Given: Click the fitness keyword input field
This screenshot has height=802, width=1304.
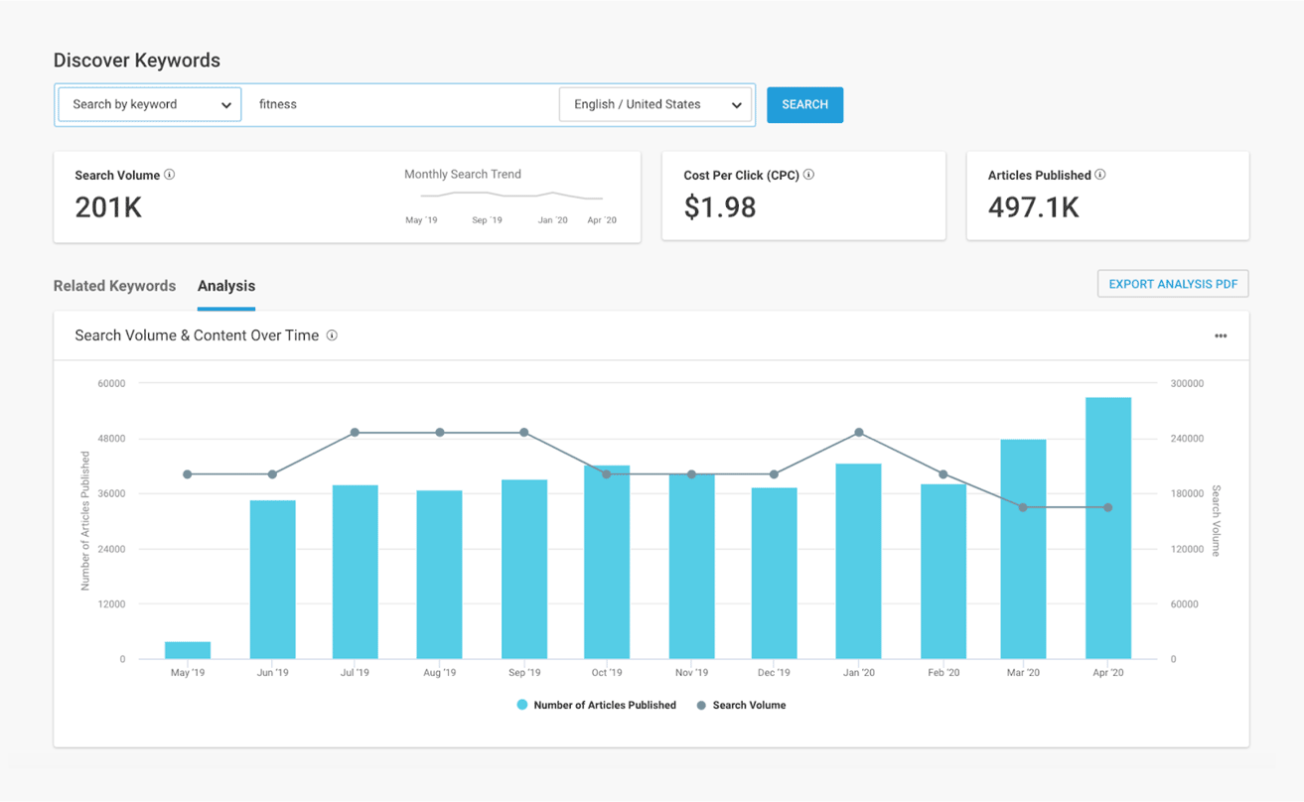Looking at the screenshot, I should point(397,104).
